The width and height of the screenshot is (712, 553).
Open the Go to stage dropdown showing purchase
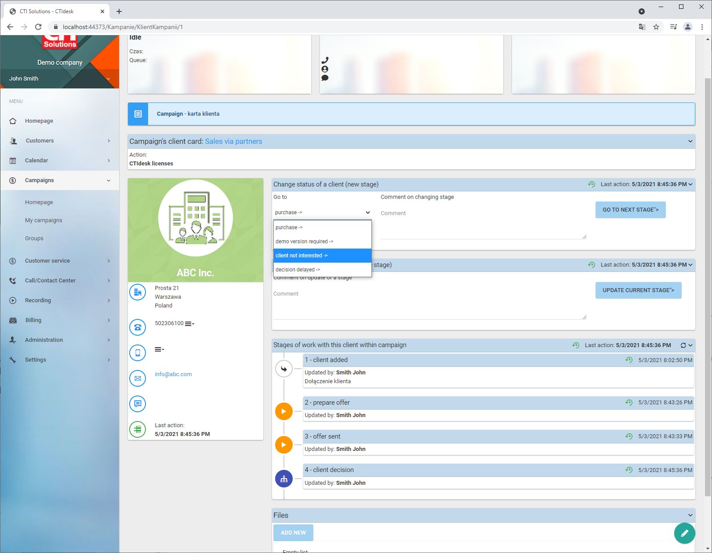323,212
